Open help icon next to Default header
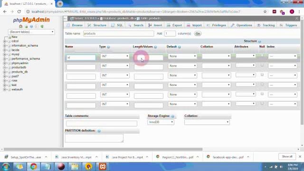 tap(180, 47)
